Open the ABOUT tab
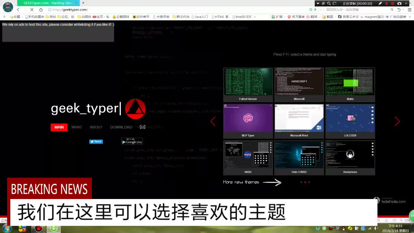Screen dimensions: 414x233 pos(96,127)
